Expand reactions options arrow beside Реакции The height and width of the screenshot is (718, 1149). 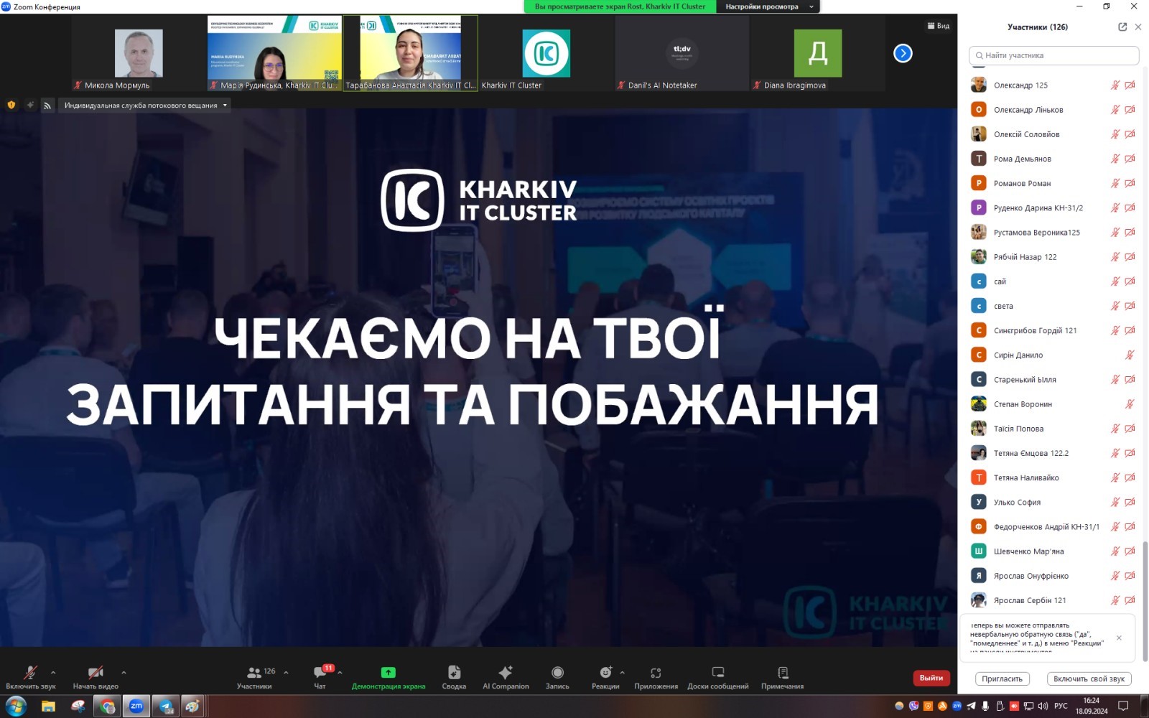[622, 673]
